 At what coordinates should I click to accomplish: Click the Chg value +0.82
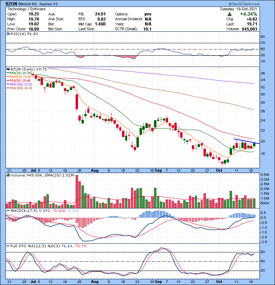point(252,19)
